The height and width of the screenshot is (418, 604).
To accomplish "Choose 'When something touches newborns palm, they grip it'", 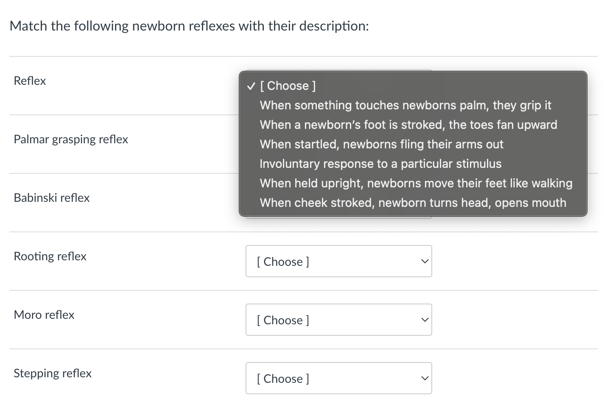I will point(405,105).
